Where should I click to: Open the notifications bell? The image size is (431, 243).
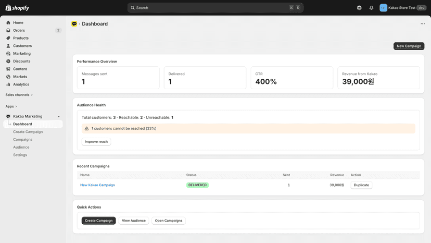pyautogui.click(x=371, y=8)
